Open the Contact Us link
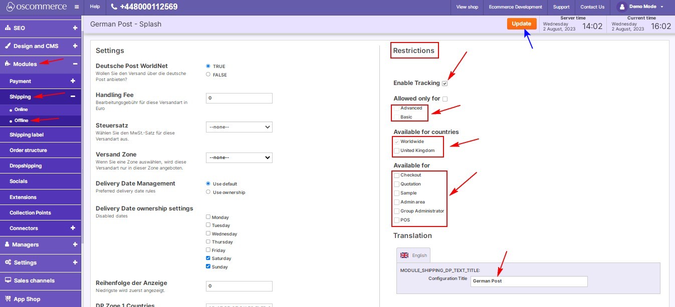 (x=592, y=7)
